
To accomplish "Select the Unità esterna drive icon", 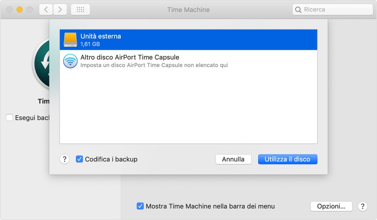I will coord(71,39).
